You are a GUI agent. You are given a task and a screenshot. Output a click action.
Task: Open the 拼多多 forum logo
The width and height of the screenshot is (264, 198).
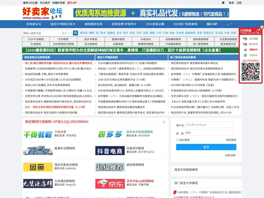110,134
